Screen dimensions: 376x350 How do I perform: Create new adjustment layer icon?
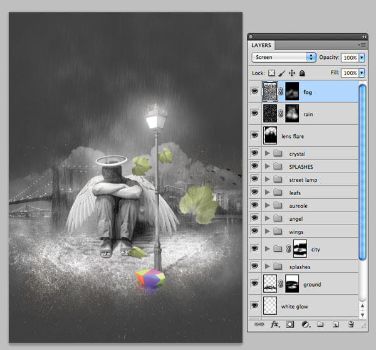click(305, 325)
